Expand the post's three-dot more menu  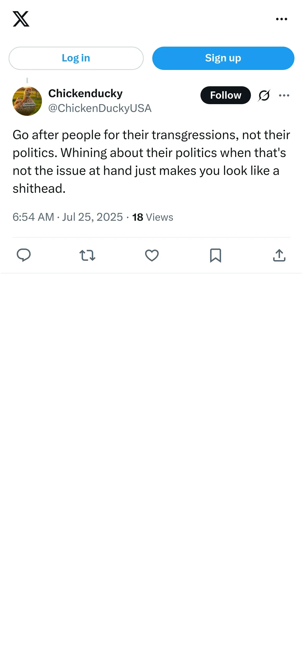pyautogui.click(x=284, y=95)
